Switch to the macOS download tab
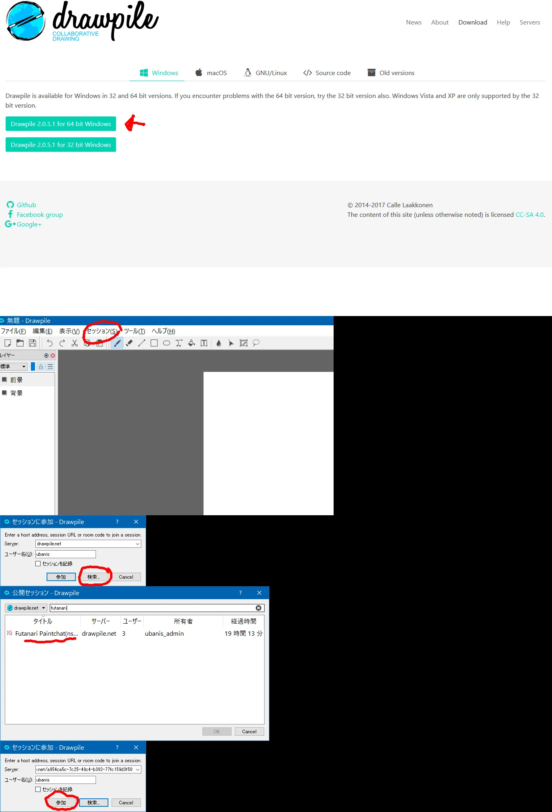Screen dimensions: 552x812 click(x=211, y=73)
